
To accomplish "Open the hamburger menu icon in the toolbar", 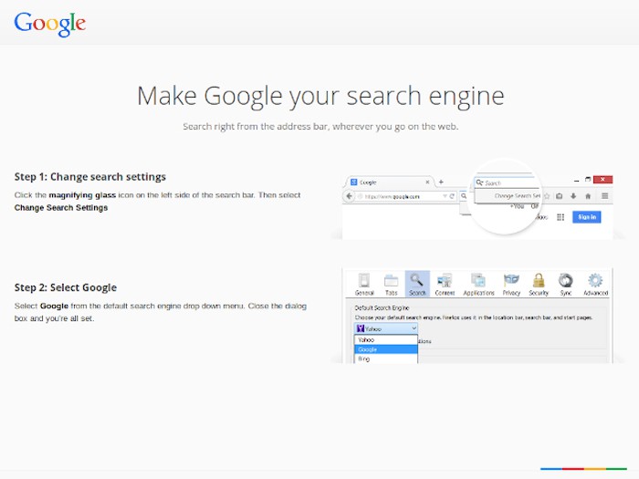I will [604, 196].
